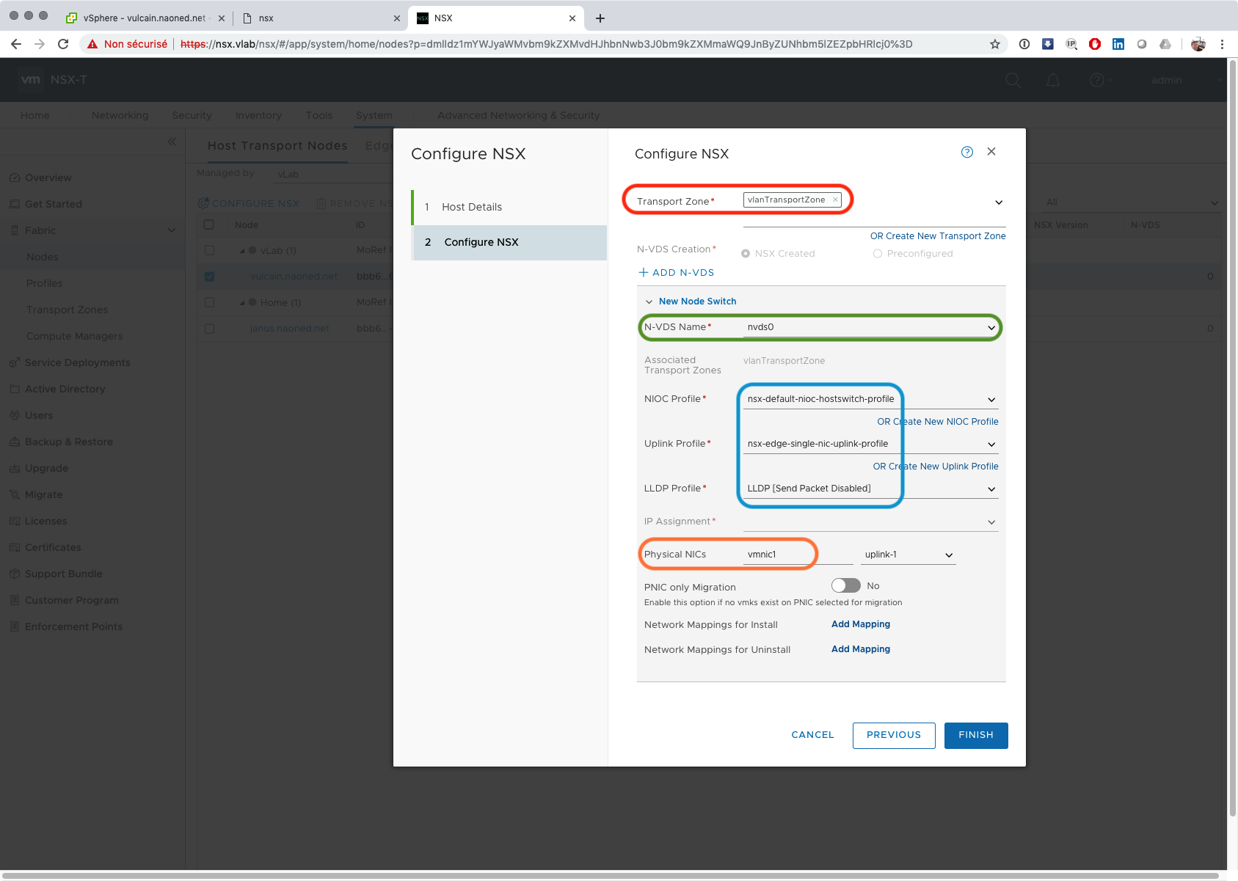Select the Preconfigured radio button
The width and height of the screenshot is (1238, 881).
click(877, 254)
